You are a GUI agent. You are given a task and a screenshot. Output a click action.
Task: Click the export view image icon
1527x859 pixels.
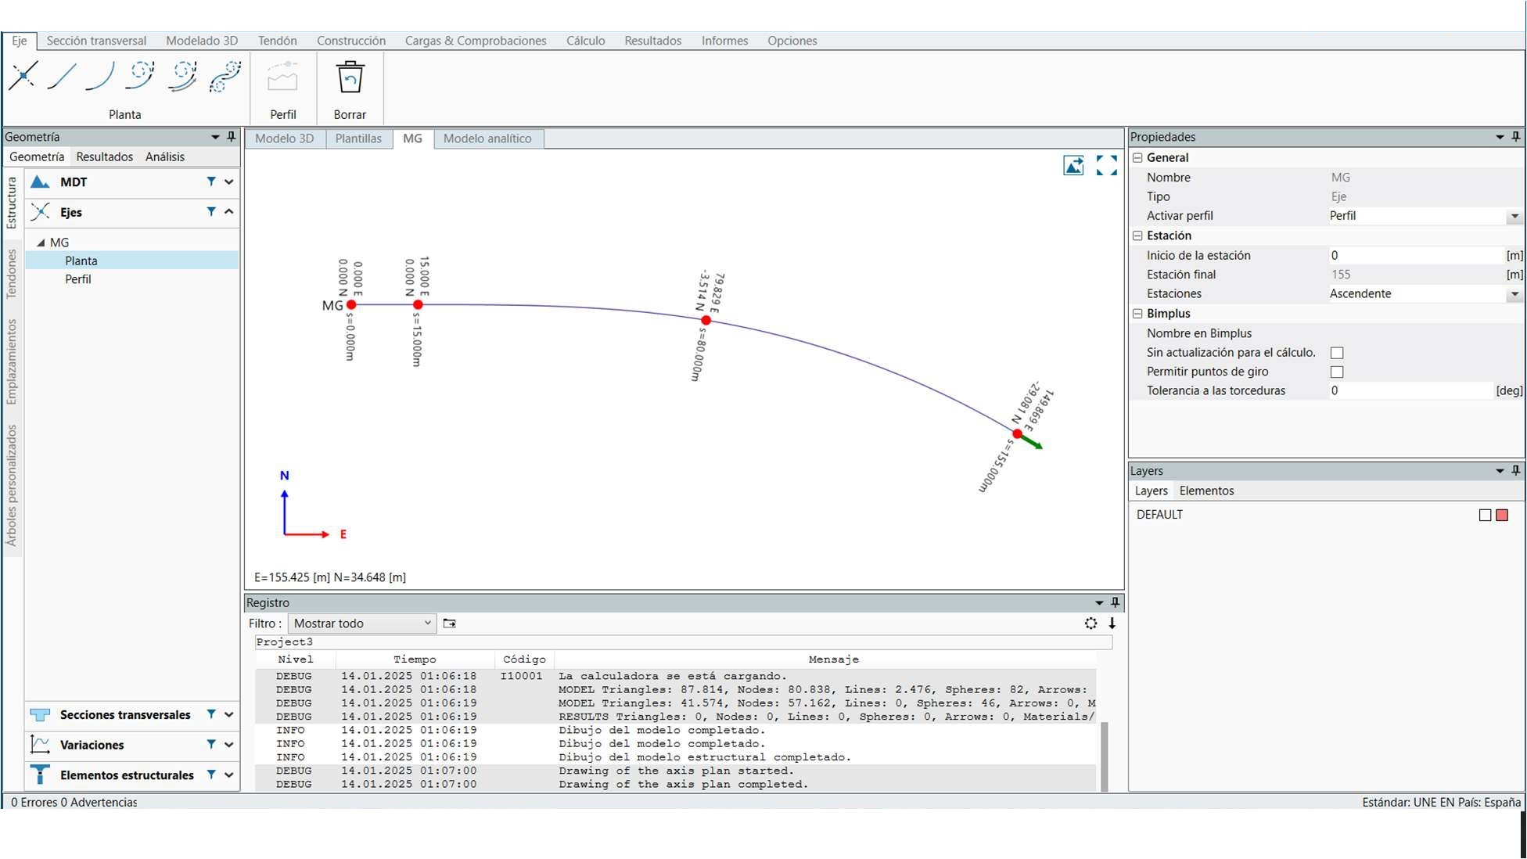click(1073, 165)
